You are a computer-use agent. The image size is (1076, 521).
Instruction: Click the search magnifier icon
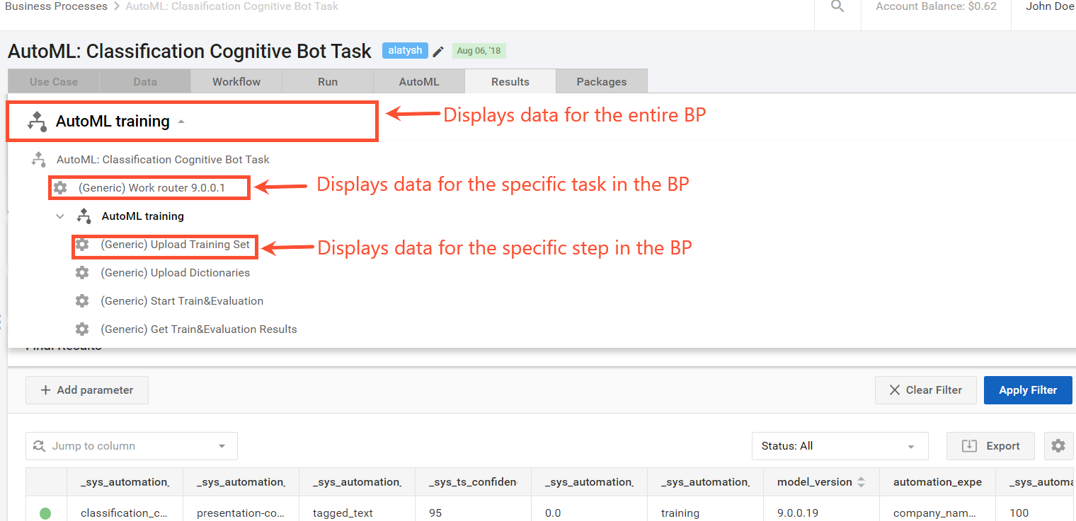(x=837, y=6)
